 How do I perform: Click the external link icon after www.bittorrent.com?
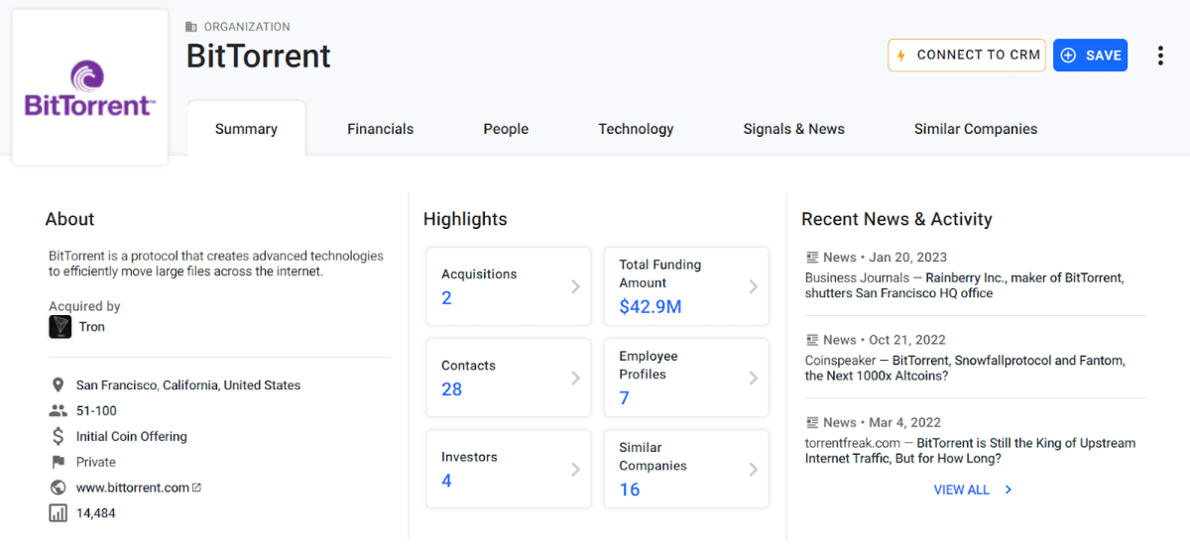196,488
